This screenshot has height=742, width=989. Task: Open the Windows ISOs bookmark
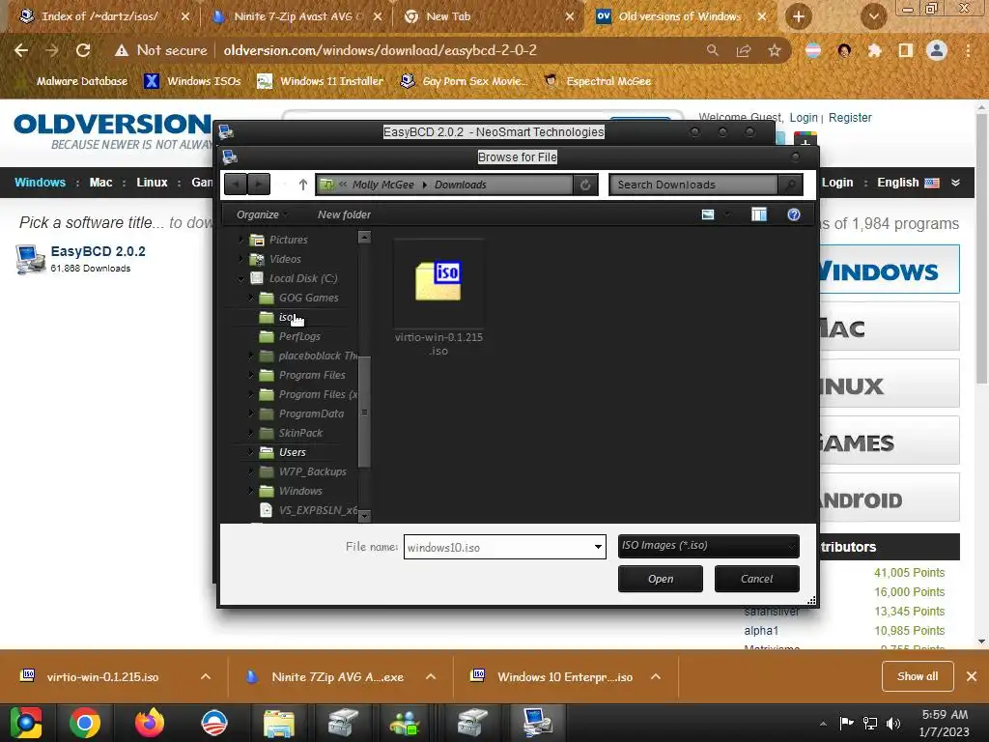tap(192, 81)
